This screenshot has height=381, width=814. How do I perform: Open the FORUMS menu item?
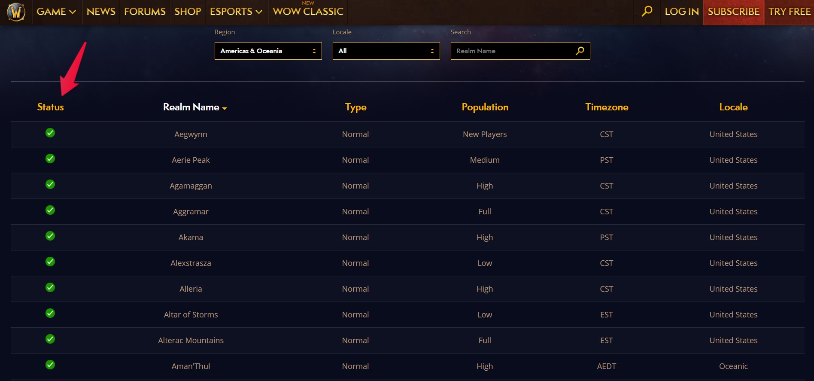click(x=145, y=12)
